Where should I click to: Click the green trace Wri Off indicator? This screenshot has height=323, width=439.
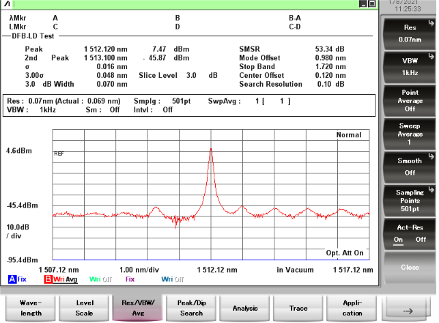(x=100, y=279)
